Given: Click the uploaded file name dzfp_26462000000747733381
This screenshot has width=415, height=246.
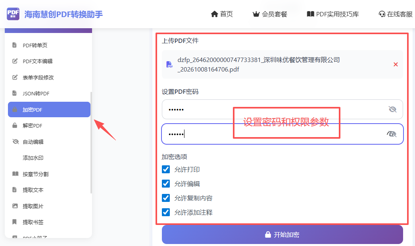Looking at the screenshot, I should point(259,64).
